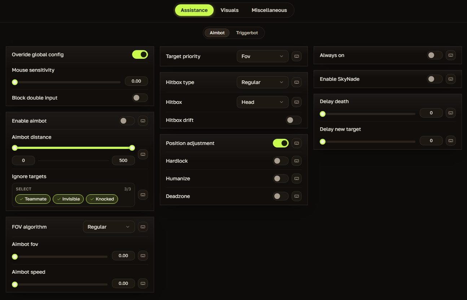Switch on Always on toggle
The height and width of the screenshot is (300, 467).
[435, 55]
